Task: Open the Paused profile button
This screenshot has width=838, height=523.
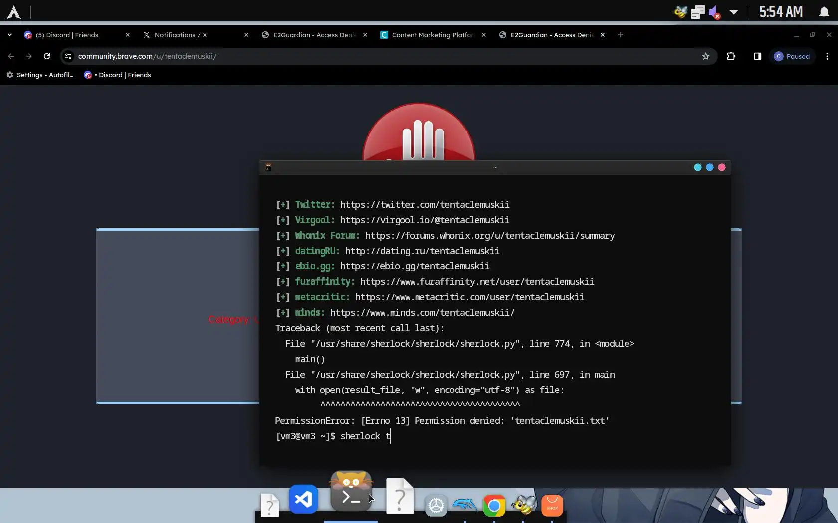Action: coord(792,56)
